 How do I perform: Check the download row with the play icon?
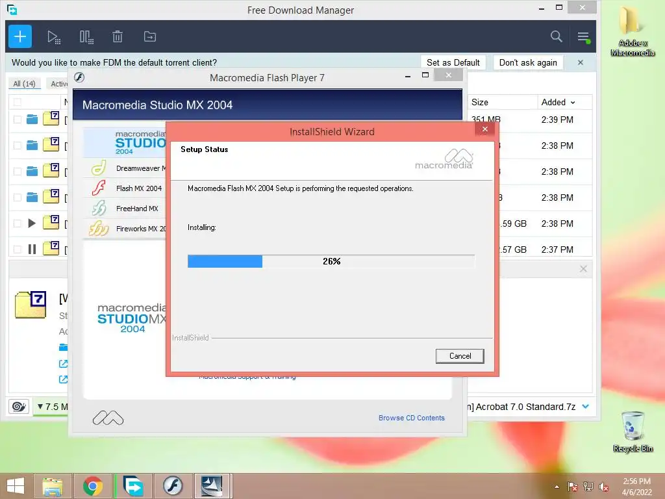click(18, 224)
